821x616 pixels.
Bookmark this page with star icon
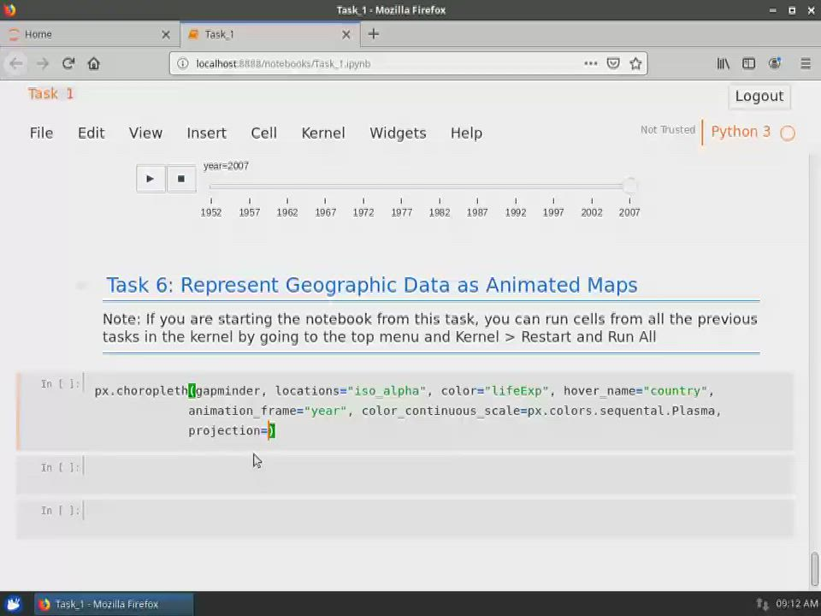635,63
